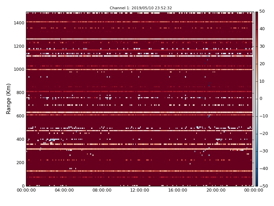Click the 1200 tick label on range axis
Screen dimensions: 274x206
pos(19,46)
